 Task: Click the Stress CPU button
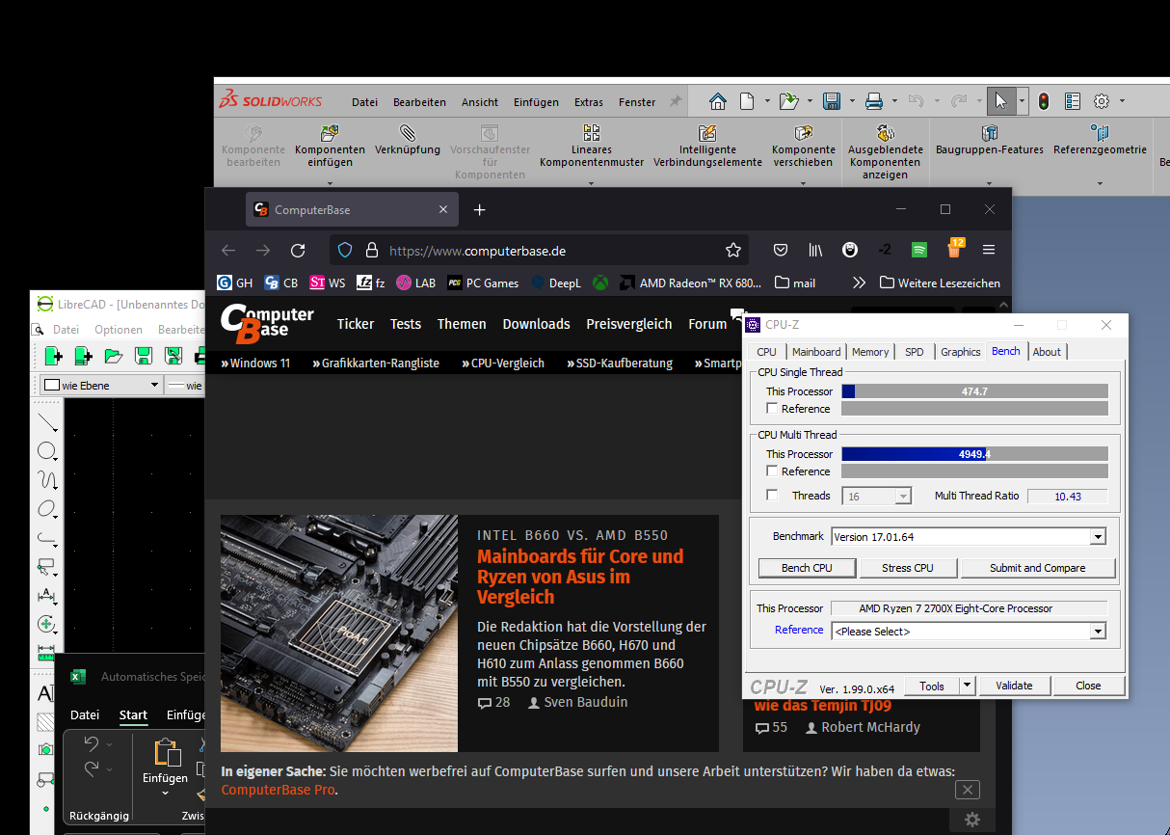pyautogui.click(x=908, y=568)
